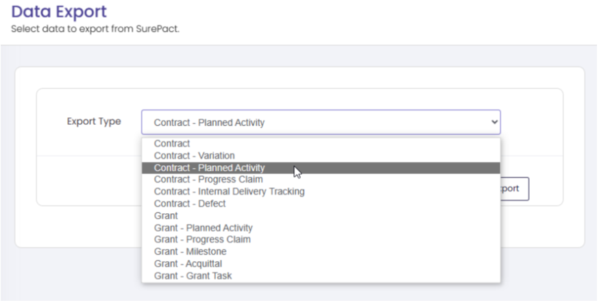Screen dimensions: 599x301
Task: Select highlighted Contract - Planned Activity option
Action: click(321, 168)
